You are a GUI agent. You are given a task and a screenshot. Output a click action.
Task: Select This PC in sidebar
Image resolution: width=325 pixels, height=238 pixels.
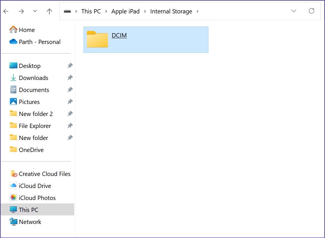point(37,210)
